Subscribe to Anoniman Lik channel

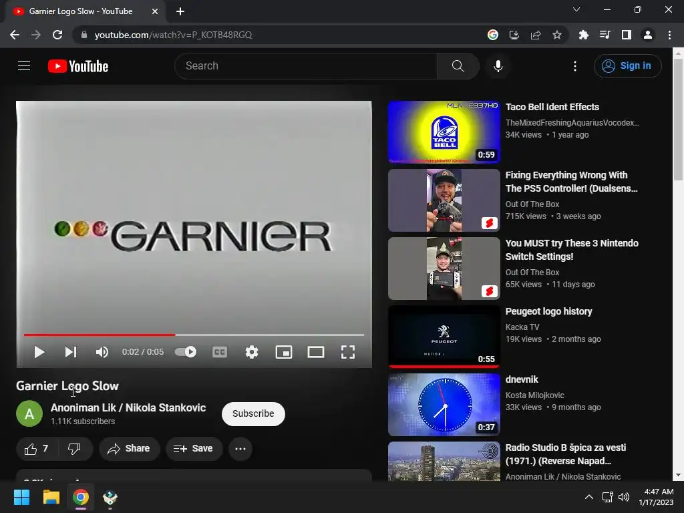point(253,413)
